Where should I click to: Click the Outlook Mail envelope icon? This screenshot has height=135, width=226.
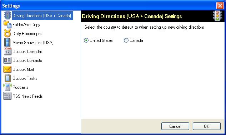coord(7,69)
